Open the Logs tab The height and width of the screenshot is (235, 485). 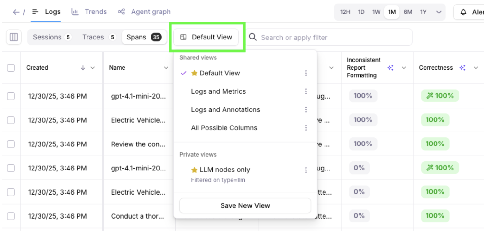click(x=46, y=12)
